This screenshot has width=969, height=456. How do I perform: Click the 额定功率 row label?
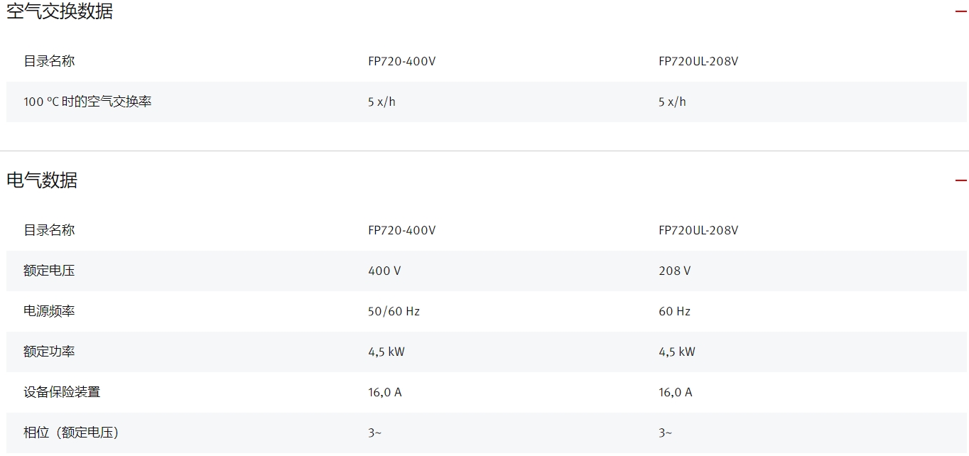pyautogui.click(x=49, y=352)
